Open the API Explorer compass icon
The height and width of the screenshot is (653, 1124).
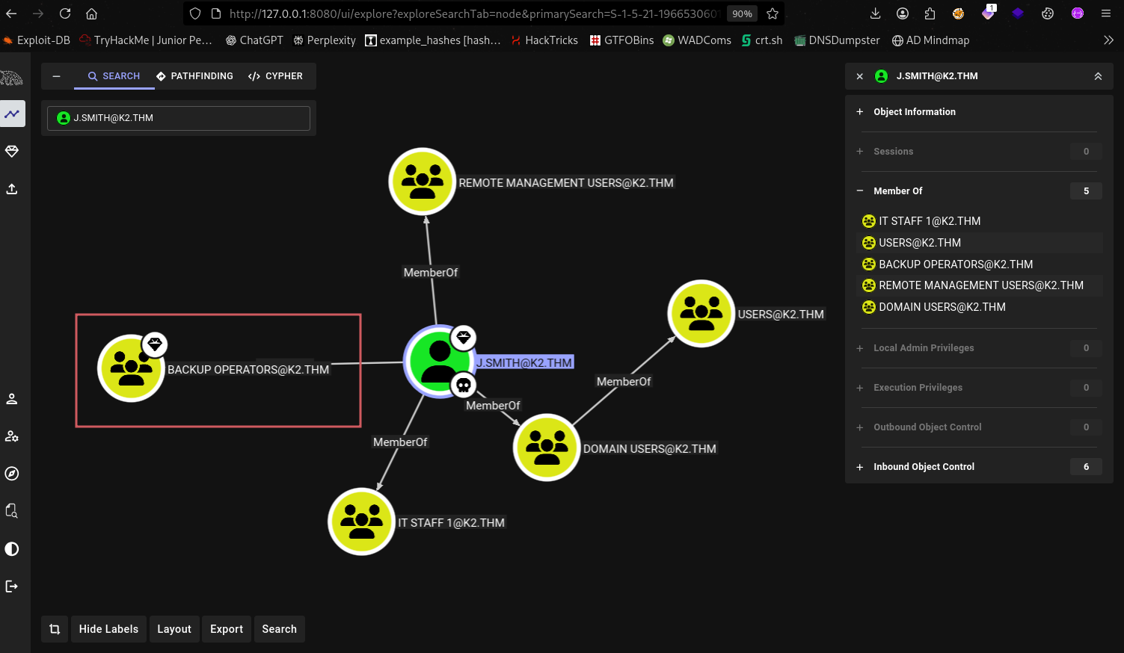click(12, 474)
